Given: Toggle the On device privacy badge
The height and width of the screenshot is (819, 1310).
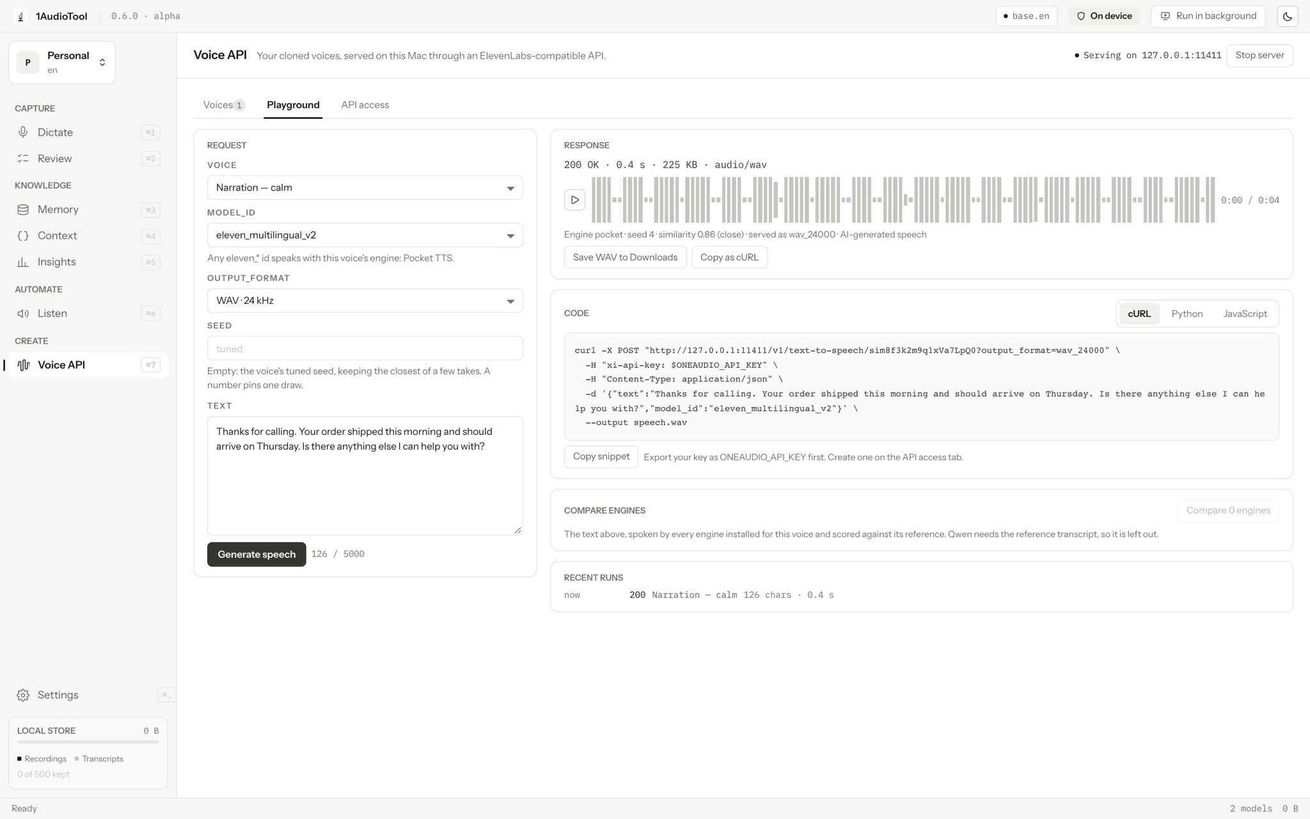Looking at the screenshot, I should tap(1104, 17).
